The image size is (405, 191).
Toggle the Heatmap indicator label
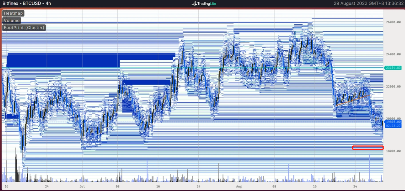(13, 13)
